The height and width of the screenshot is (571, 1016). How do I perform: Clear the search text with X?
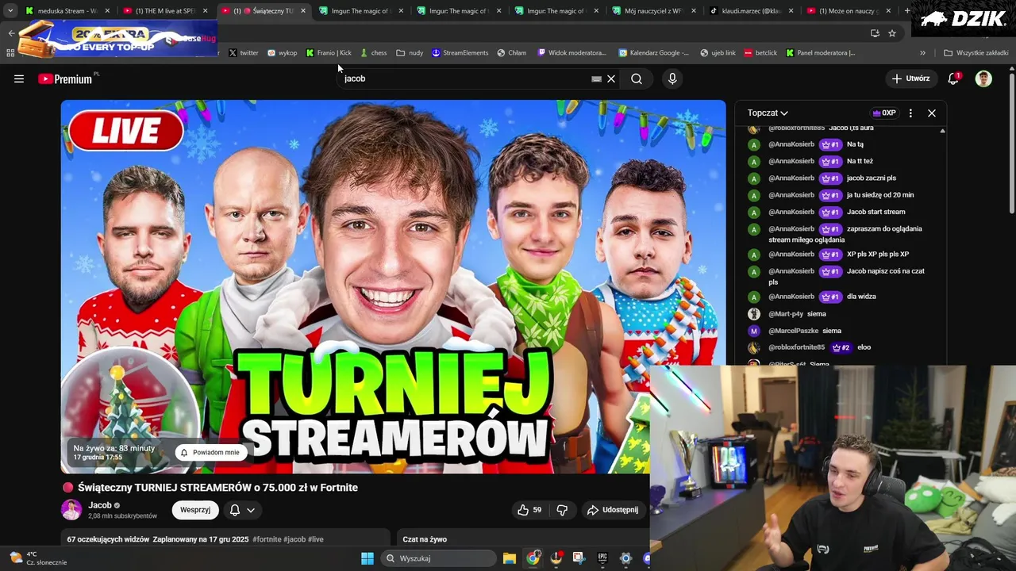click(x=611, y=79)
